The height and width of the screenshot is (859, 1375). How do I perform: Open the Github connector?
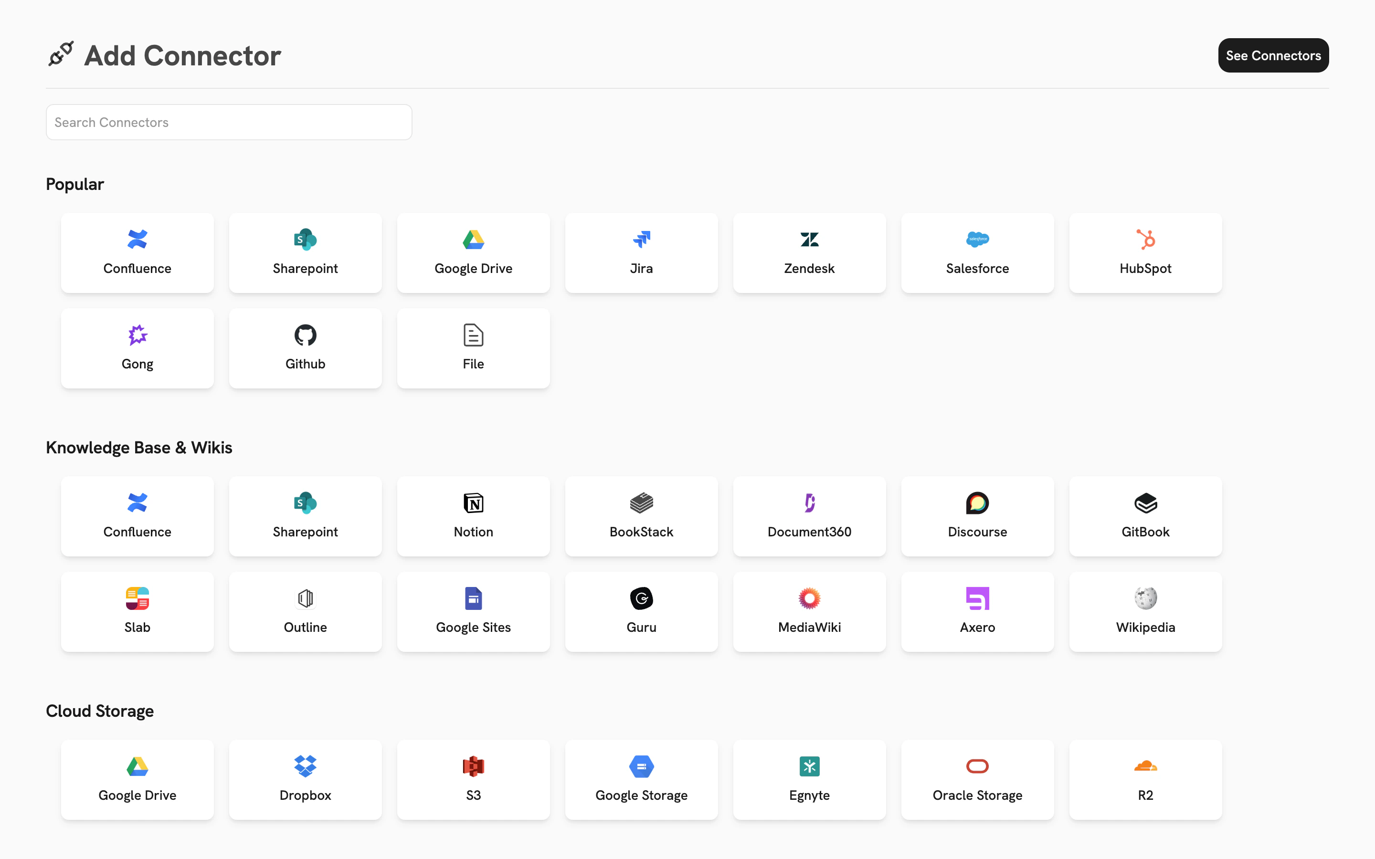tap(305, 348)
